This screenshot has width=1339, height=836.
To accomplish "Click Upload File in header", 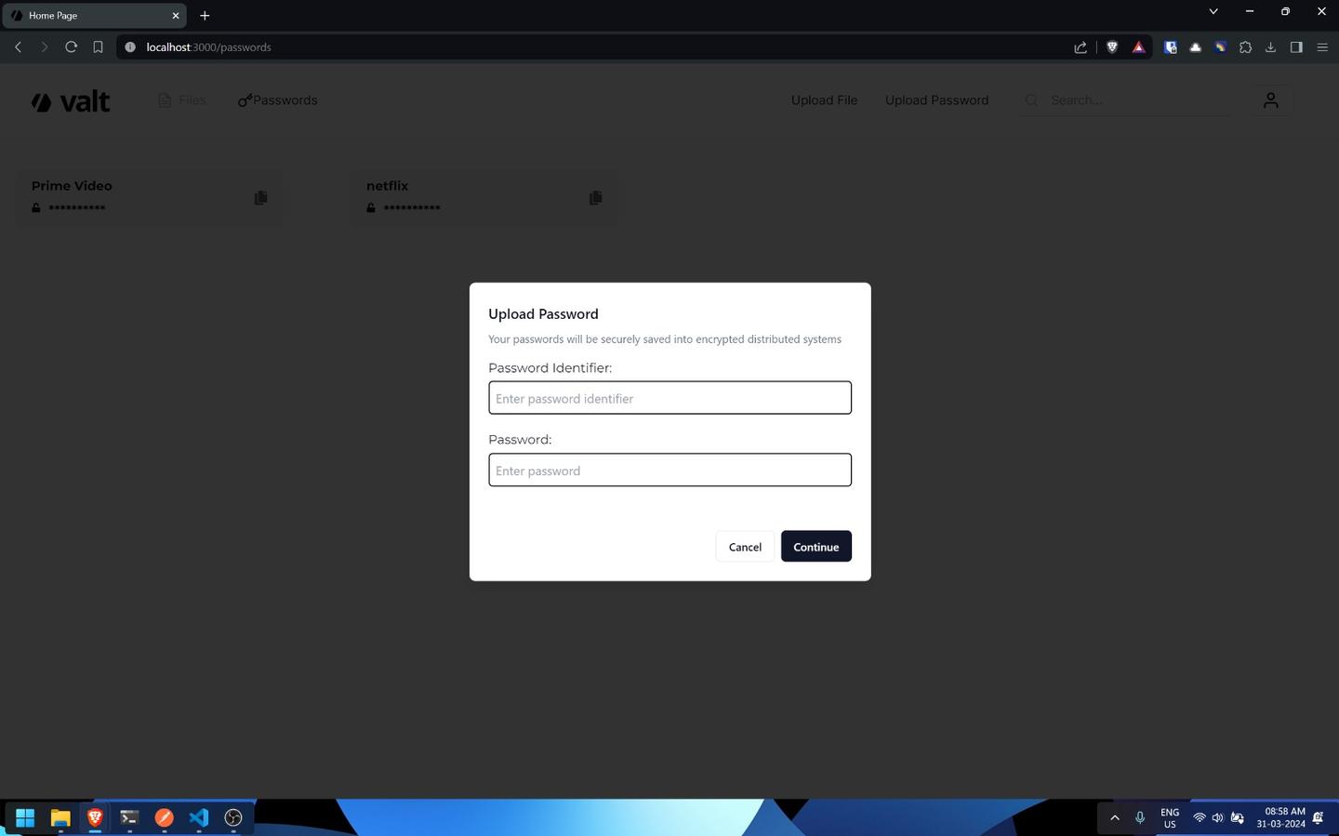I will click(x=824, y=100).
